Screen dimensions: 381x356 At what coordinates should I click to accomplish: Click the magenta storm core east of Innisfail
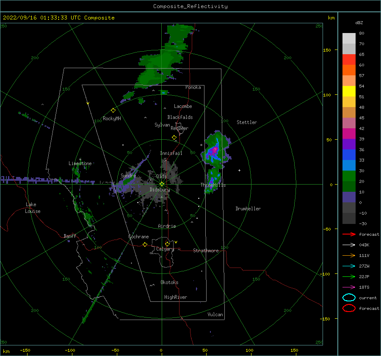coord(214,151)
